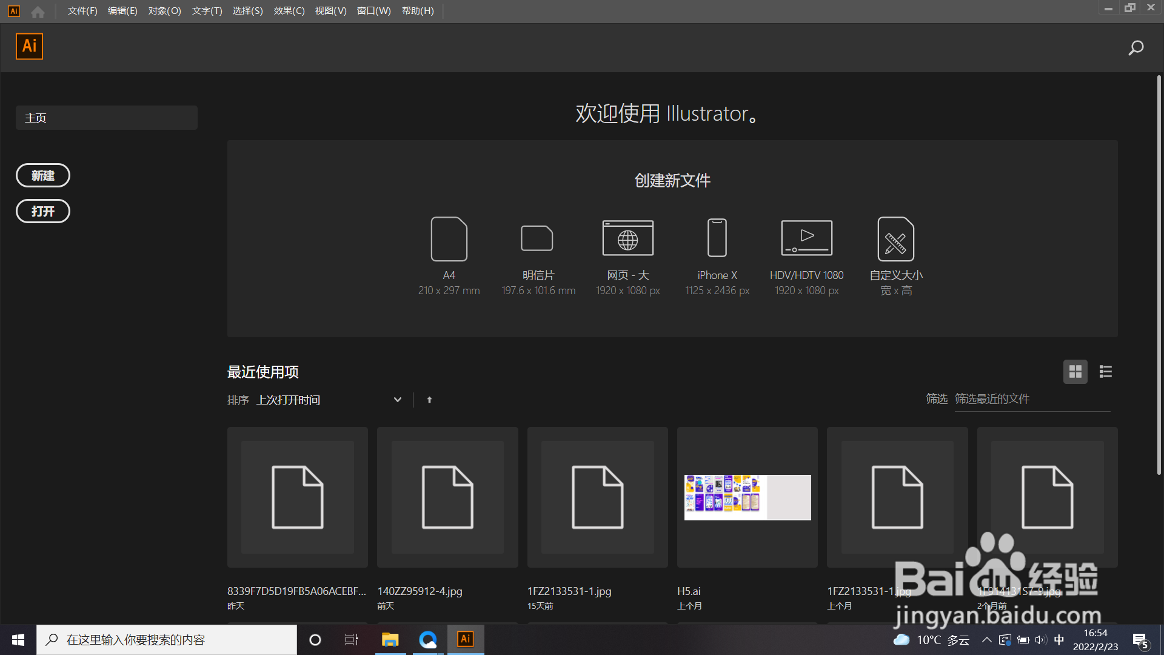The image size is (1164, 655).
Task: Click the weather 10°C 多云 widget
Action: [x=932, y=640]
